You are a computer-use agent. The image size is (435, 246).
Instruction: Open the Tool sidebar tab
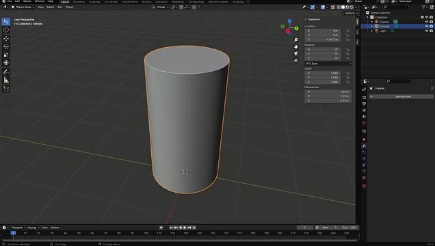coord(358,32)
